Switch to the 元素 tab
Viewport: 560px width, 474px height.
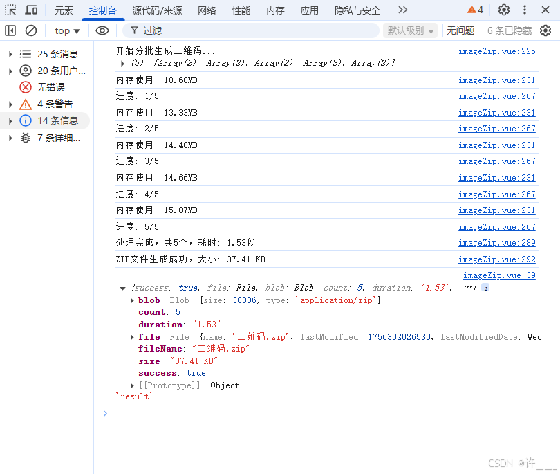pos(64,10)
